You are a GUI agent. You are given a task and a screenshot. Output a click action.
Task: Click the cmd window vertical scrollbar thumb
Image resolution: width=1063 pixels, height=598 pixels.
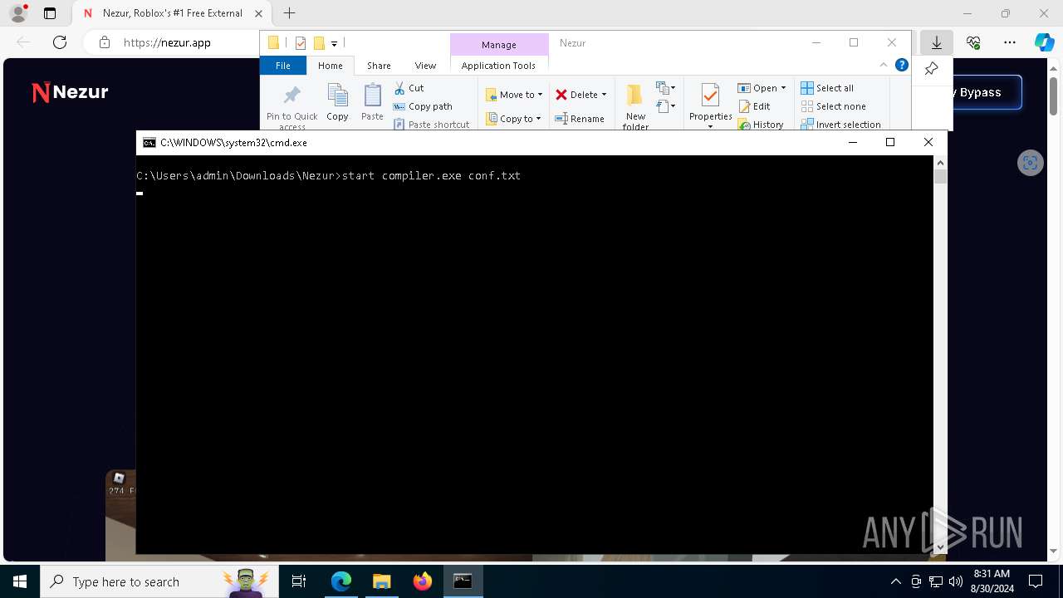(x=940, y=177)
